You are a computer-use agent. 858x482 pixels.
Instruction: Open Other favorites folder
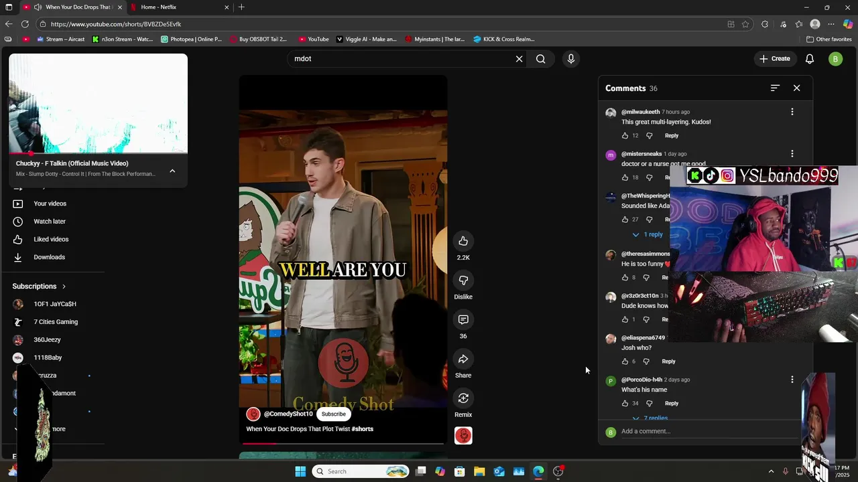(829, 39)
